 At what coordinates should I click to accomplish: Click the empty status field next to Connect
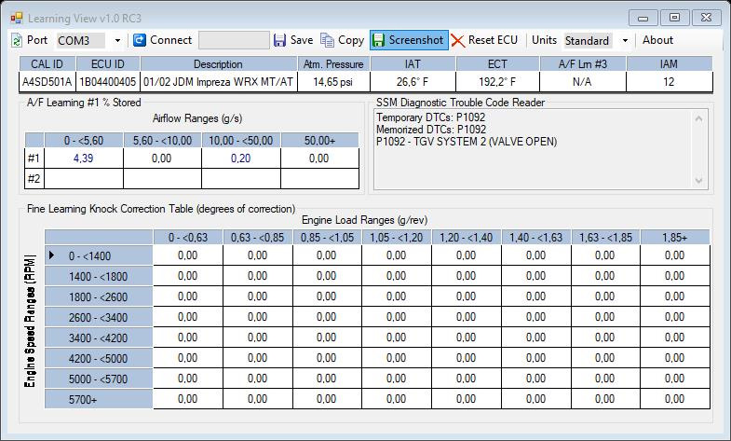(x=234, y=40)
